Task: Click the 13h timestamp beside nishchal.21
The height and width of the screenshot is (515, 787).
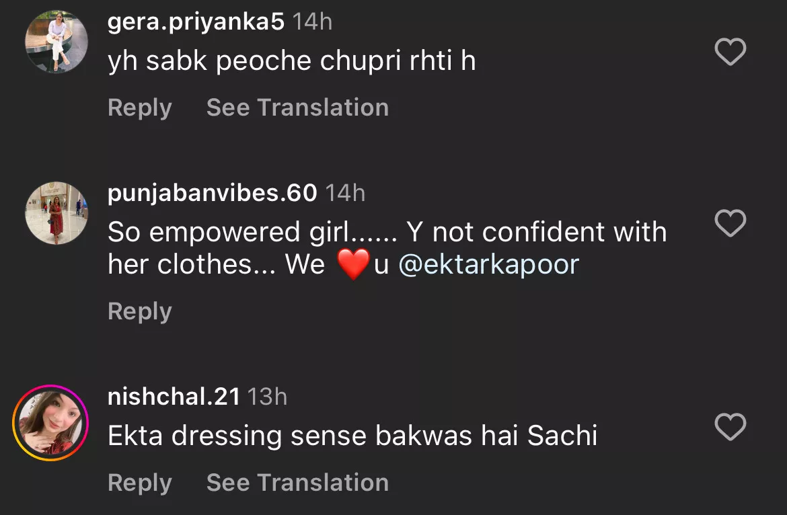Action: point(267,397)
